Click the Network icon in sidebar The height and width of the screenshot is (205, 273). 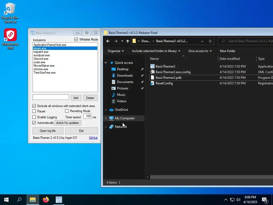pos(111,127)
